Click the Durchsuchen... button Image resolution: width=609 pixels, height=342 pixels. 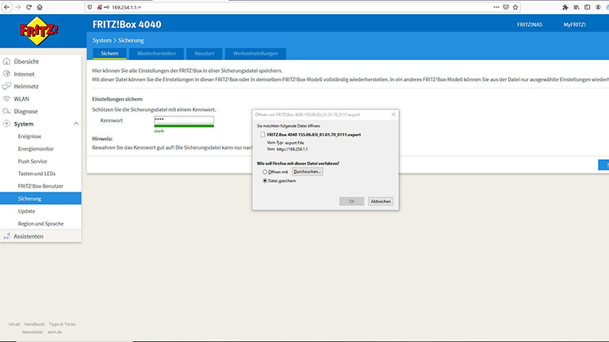(x=308, y=171)
